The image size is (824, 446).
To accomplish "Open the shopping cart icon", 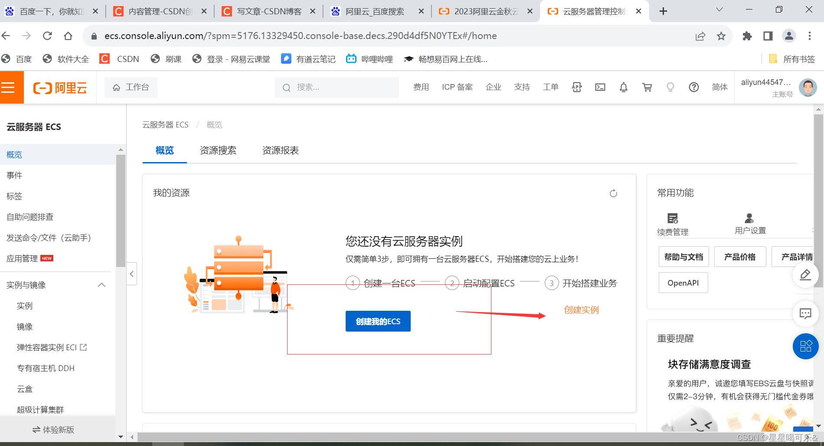I will [647, 87].
